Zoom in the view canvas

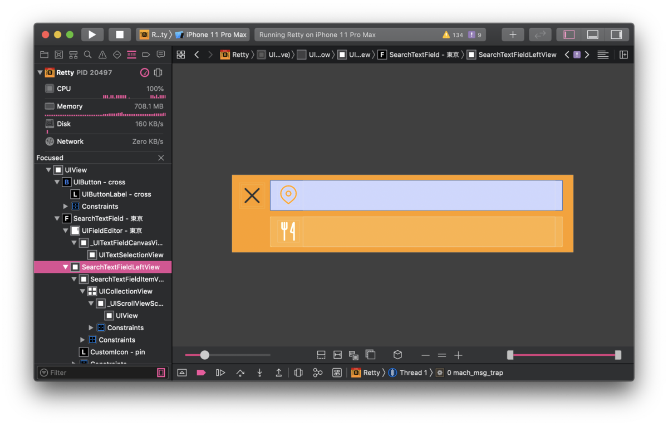(x=458, y=355)
